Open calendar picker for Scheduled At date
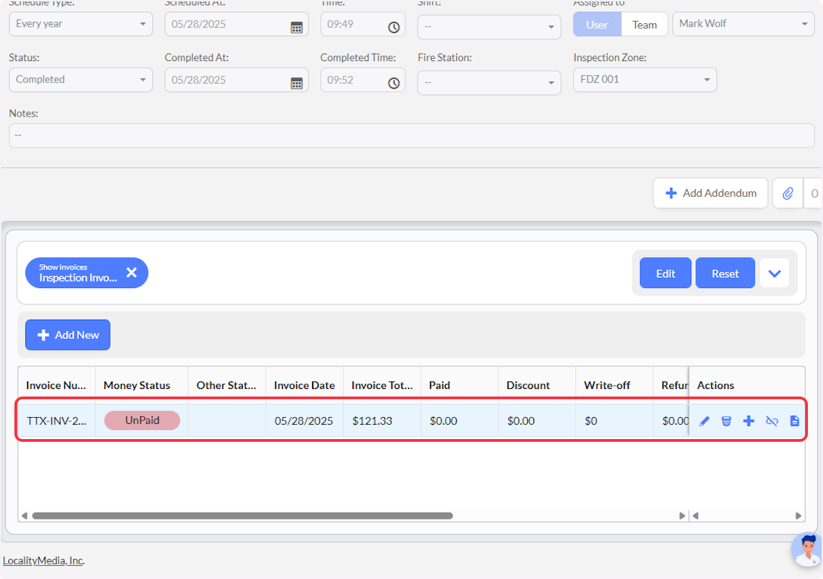 (x=296, y=27)
